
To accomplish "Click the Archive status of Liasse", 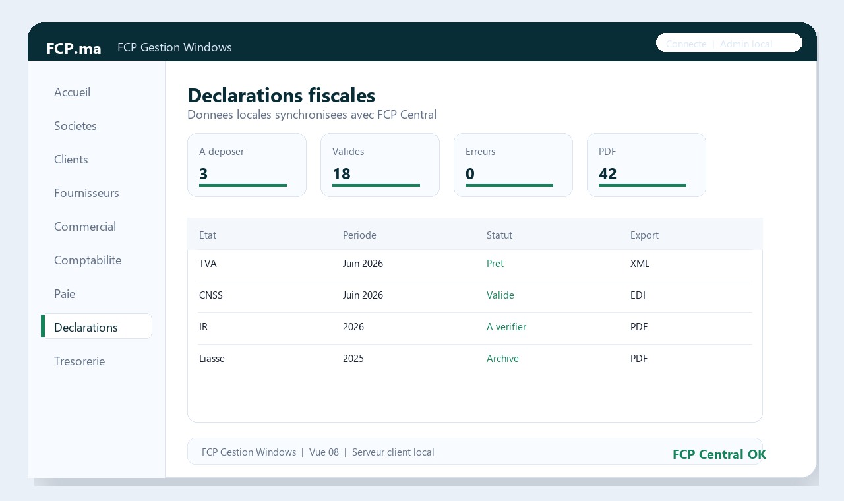I will [502, 359].
